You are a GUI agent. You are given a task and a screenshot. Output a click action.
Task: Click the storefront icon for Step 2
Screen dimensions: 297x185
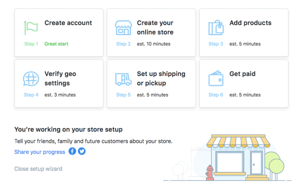(124, 28)
